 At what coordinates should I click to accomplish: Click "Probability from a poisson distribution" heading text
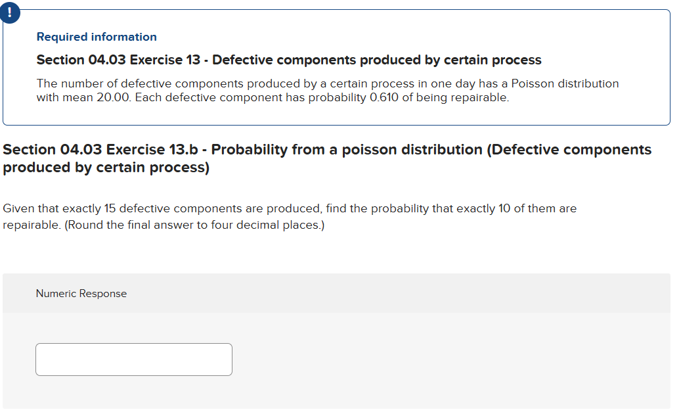coord(346,150)
